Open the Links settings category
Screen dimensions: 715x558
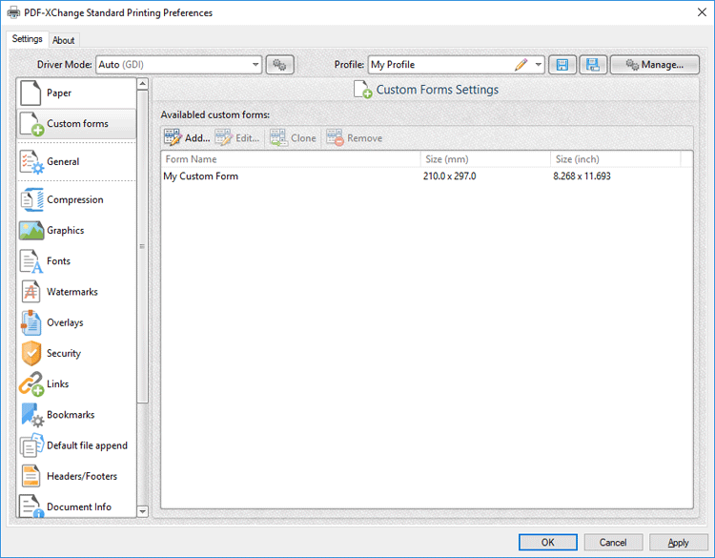coord(58,384)
